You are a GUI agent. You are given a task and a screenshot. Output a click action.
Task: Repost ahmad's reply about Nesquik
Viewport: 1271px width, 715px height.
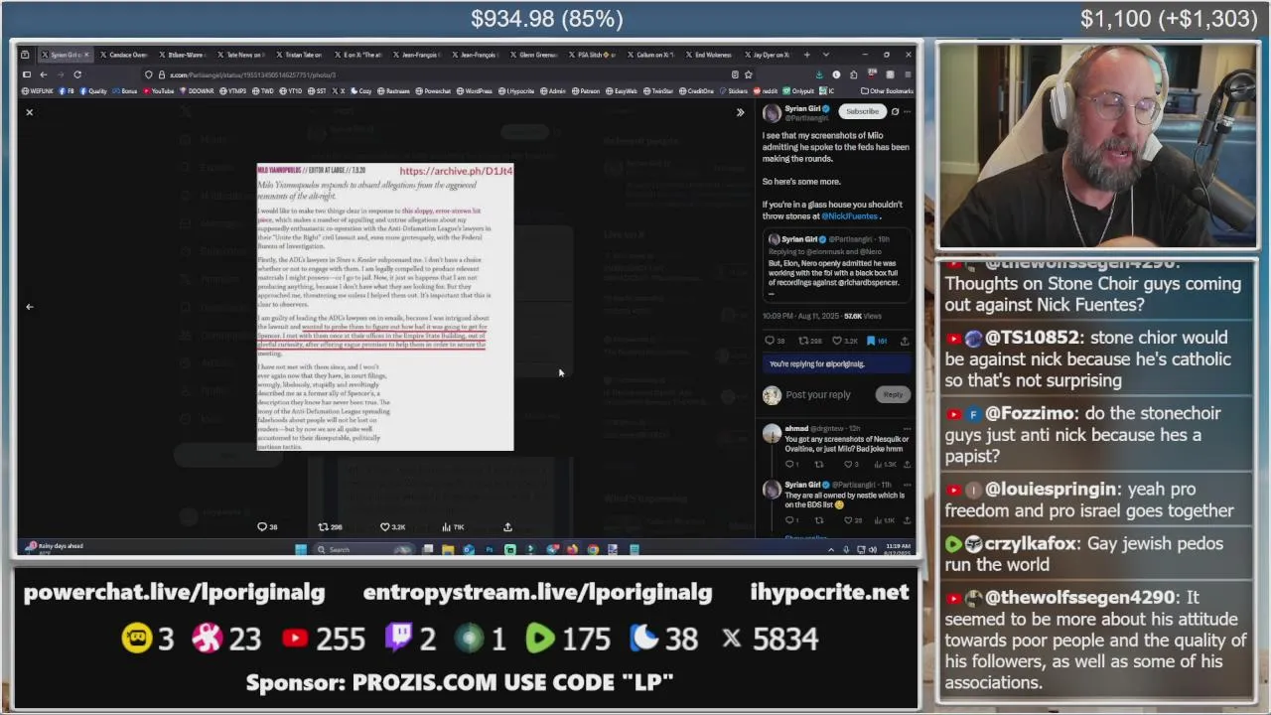pos(819,464)
